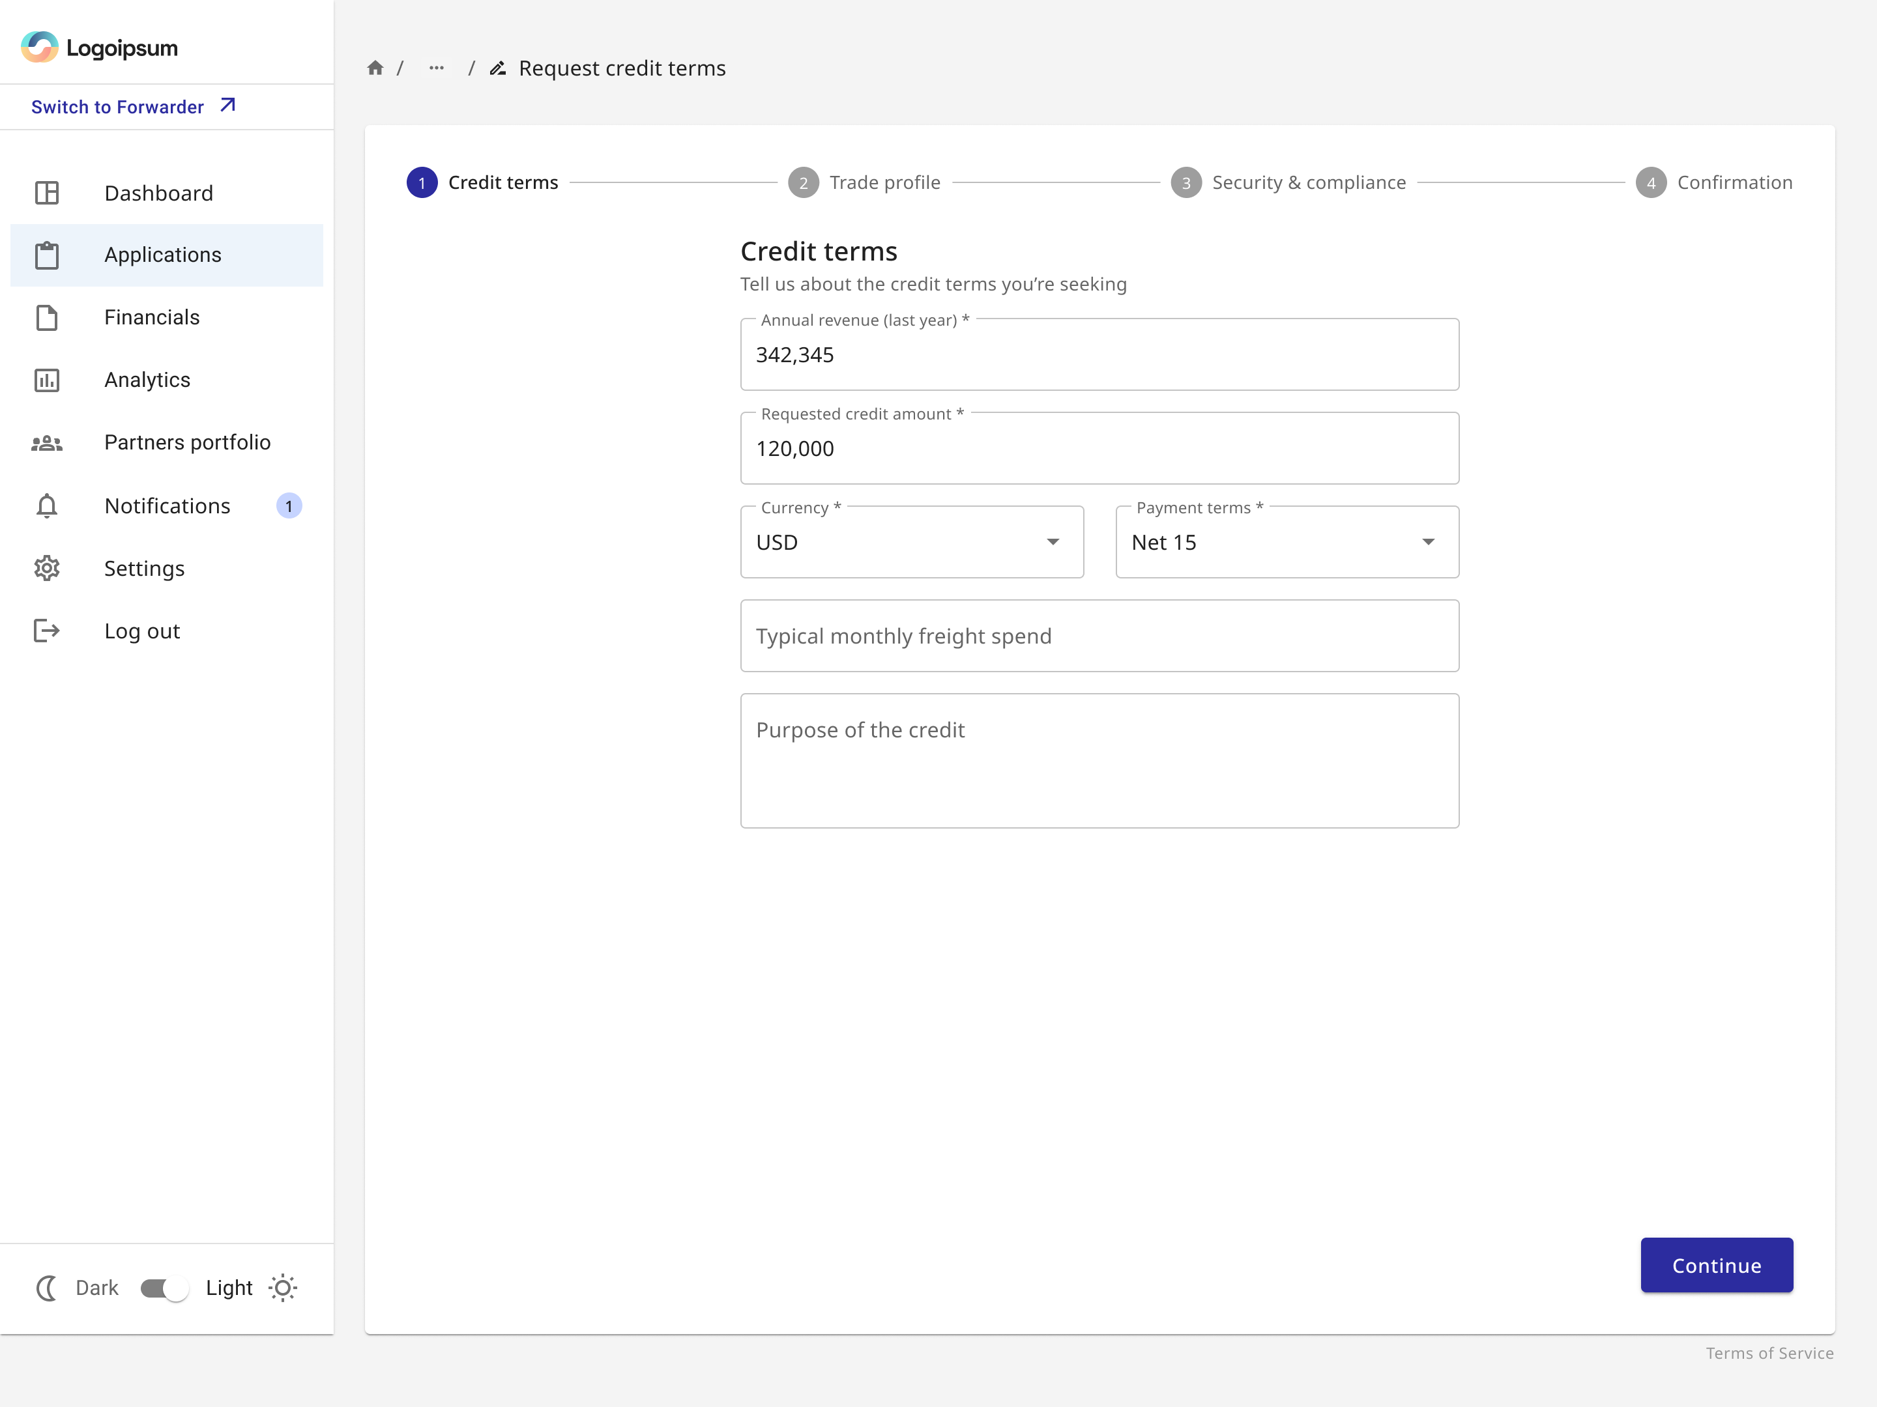Image resolution: width=1877 pixels, height=1407 pixels.
Task: Click the Payment terms dropdown arrow
Action: 1428,542
